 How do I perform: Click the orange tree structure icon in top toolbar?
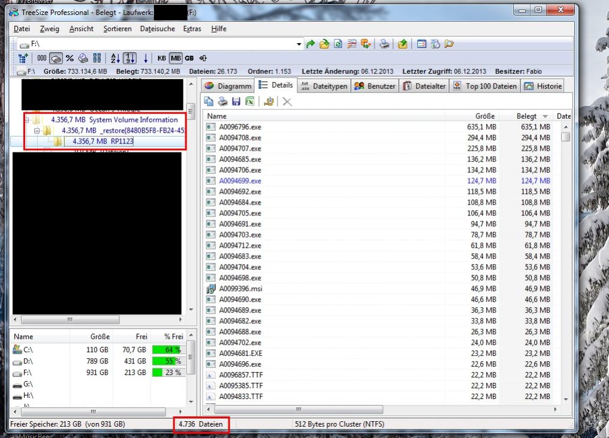click(x=366, y=44)
